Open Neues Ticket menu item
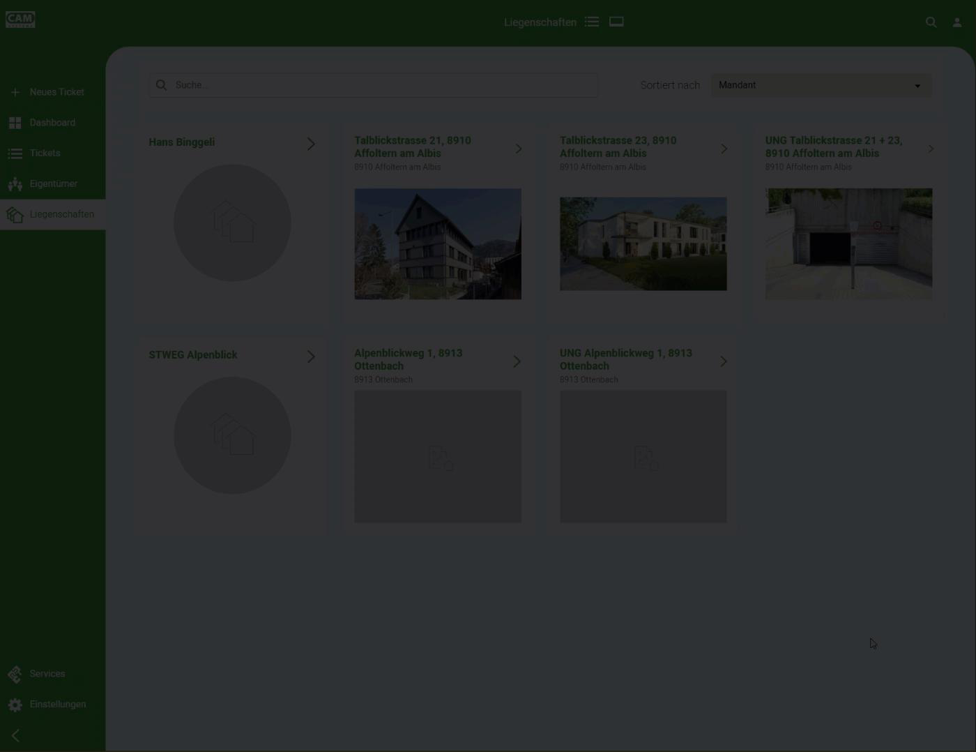This screenshot has width=976, height=752. pyautogui.click(x=53, y=92)
